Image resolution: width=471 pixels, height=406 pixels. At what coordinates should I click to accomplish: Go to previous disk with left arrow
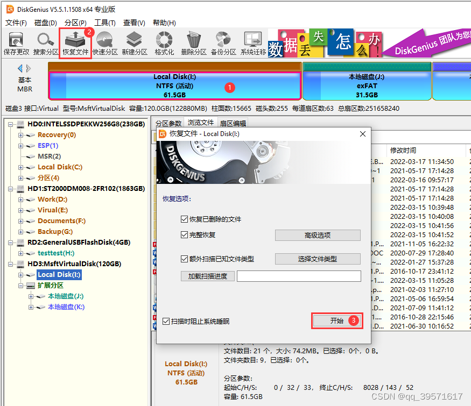tap(20, 68)
